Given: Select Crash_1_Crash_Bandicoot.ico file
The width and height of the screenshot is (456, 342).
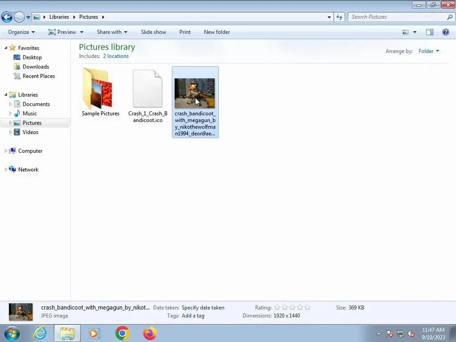Looking at the screenshot, I should coord(147,96).
